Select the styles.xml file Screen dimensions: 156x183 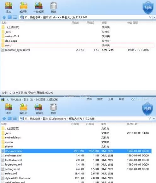[x=76, y=174]
